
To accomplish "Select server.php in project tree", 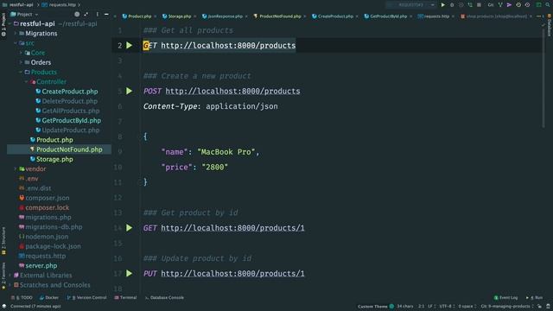I will [41, 266].
